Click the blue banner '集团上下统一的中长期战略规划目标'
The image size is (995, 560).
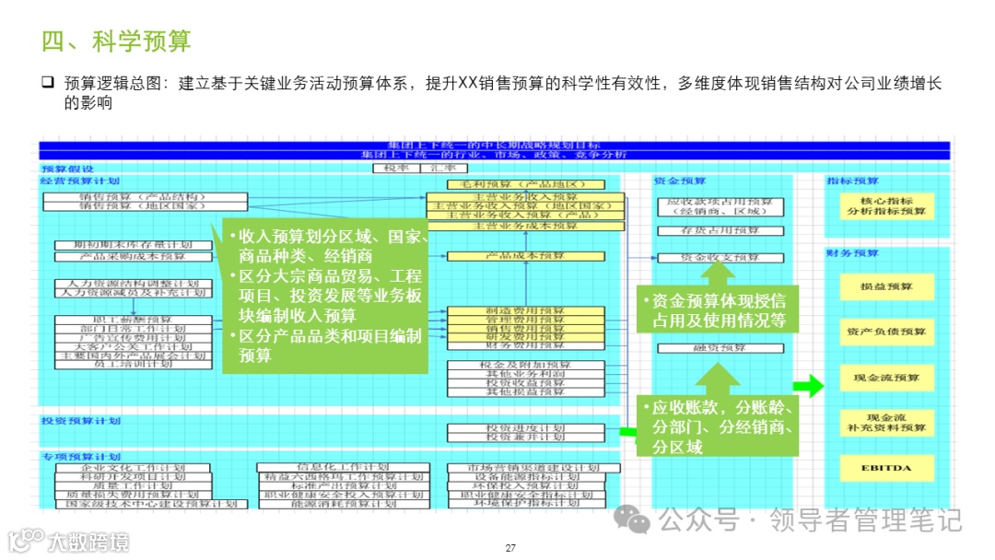495,146
